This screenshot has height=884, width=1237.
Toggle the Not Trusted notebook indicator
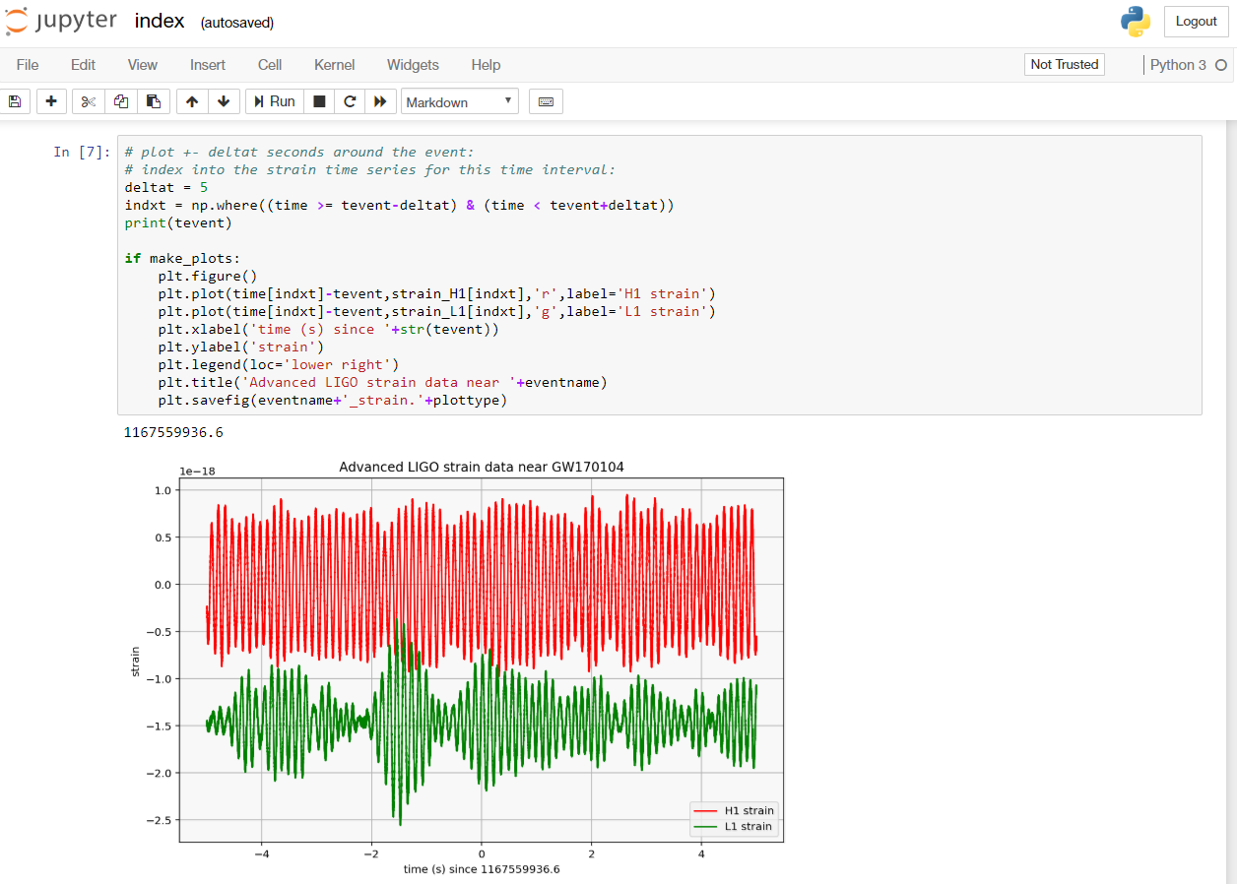[1064, 65]
